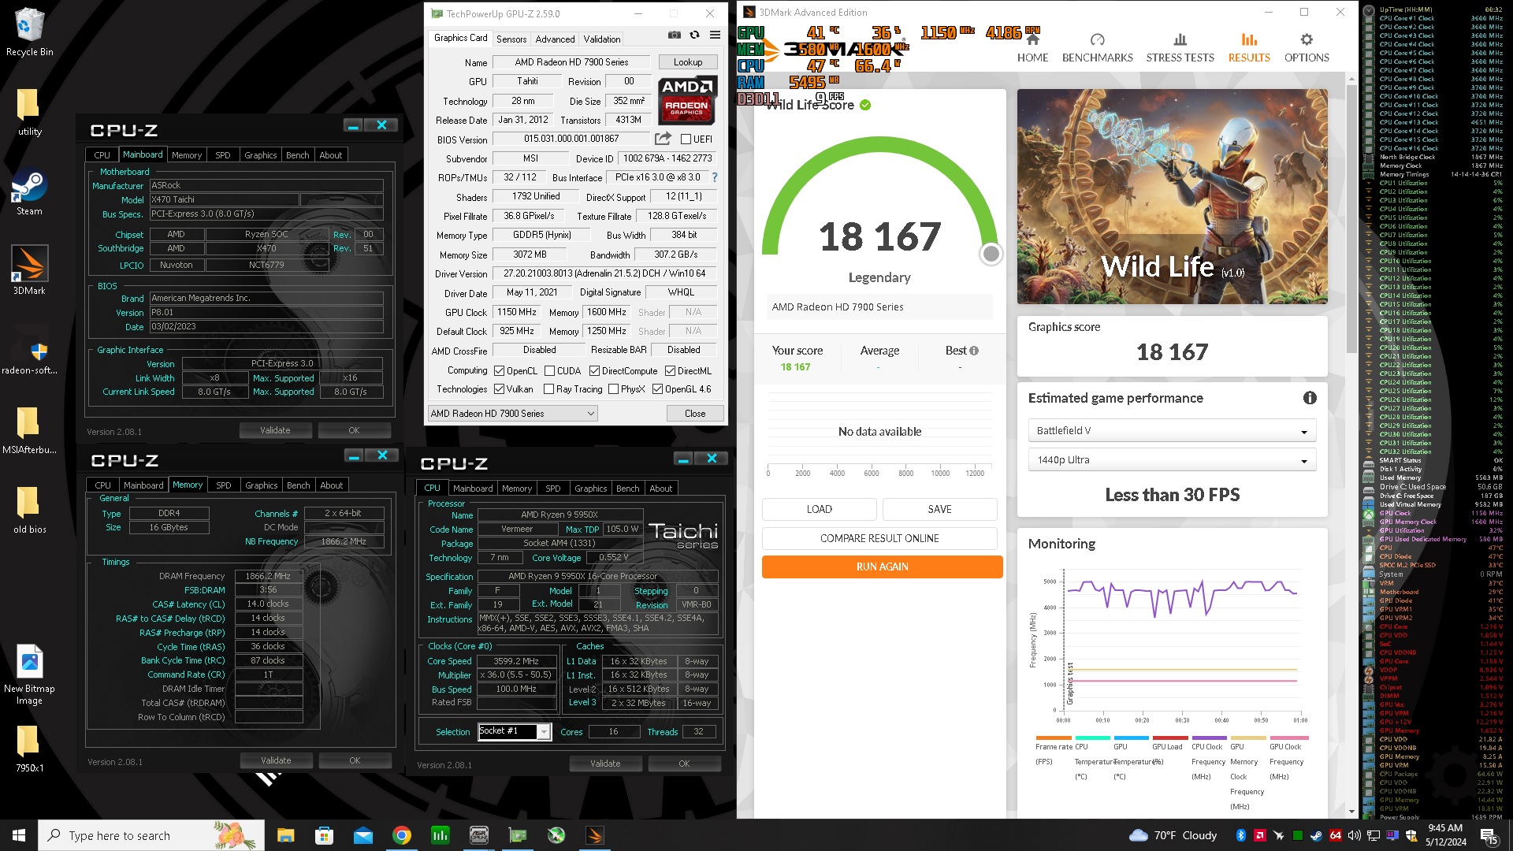Screen dimensions: 1513x851
Task: Click SAVE in 3DMark results
Action: (940, 509)
